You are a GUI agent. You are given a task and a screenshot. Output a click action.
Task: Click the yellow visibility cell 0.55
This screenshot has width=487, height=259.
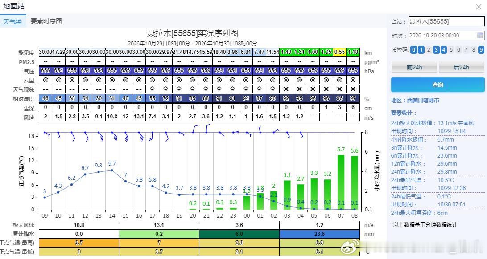coord(339,52)
